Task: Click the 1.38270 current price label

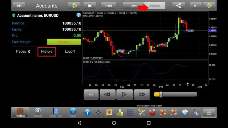Action: click(212, 31)
